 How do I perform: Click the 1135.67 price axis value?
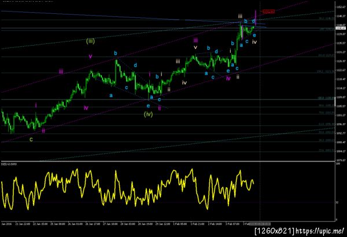tap(341, 43)
